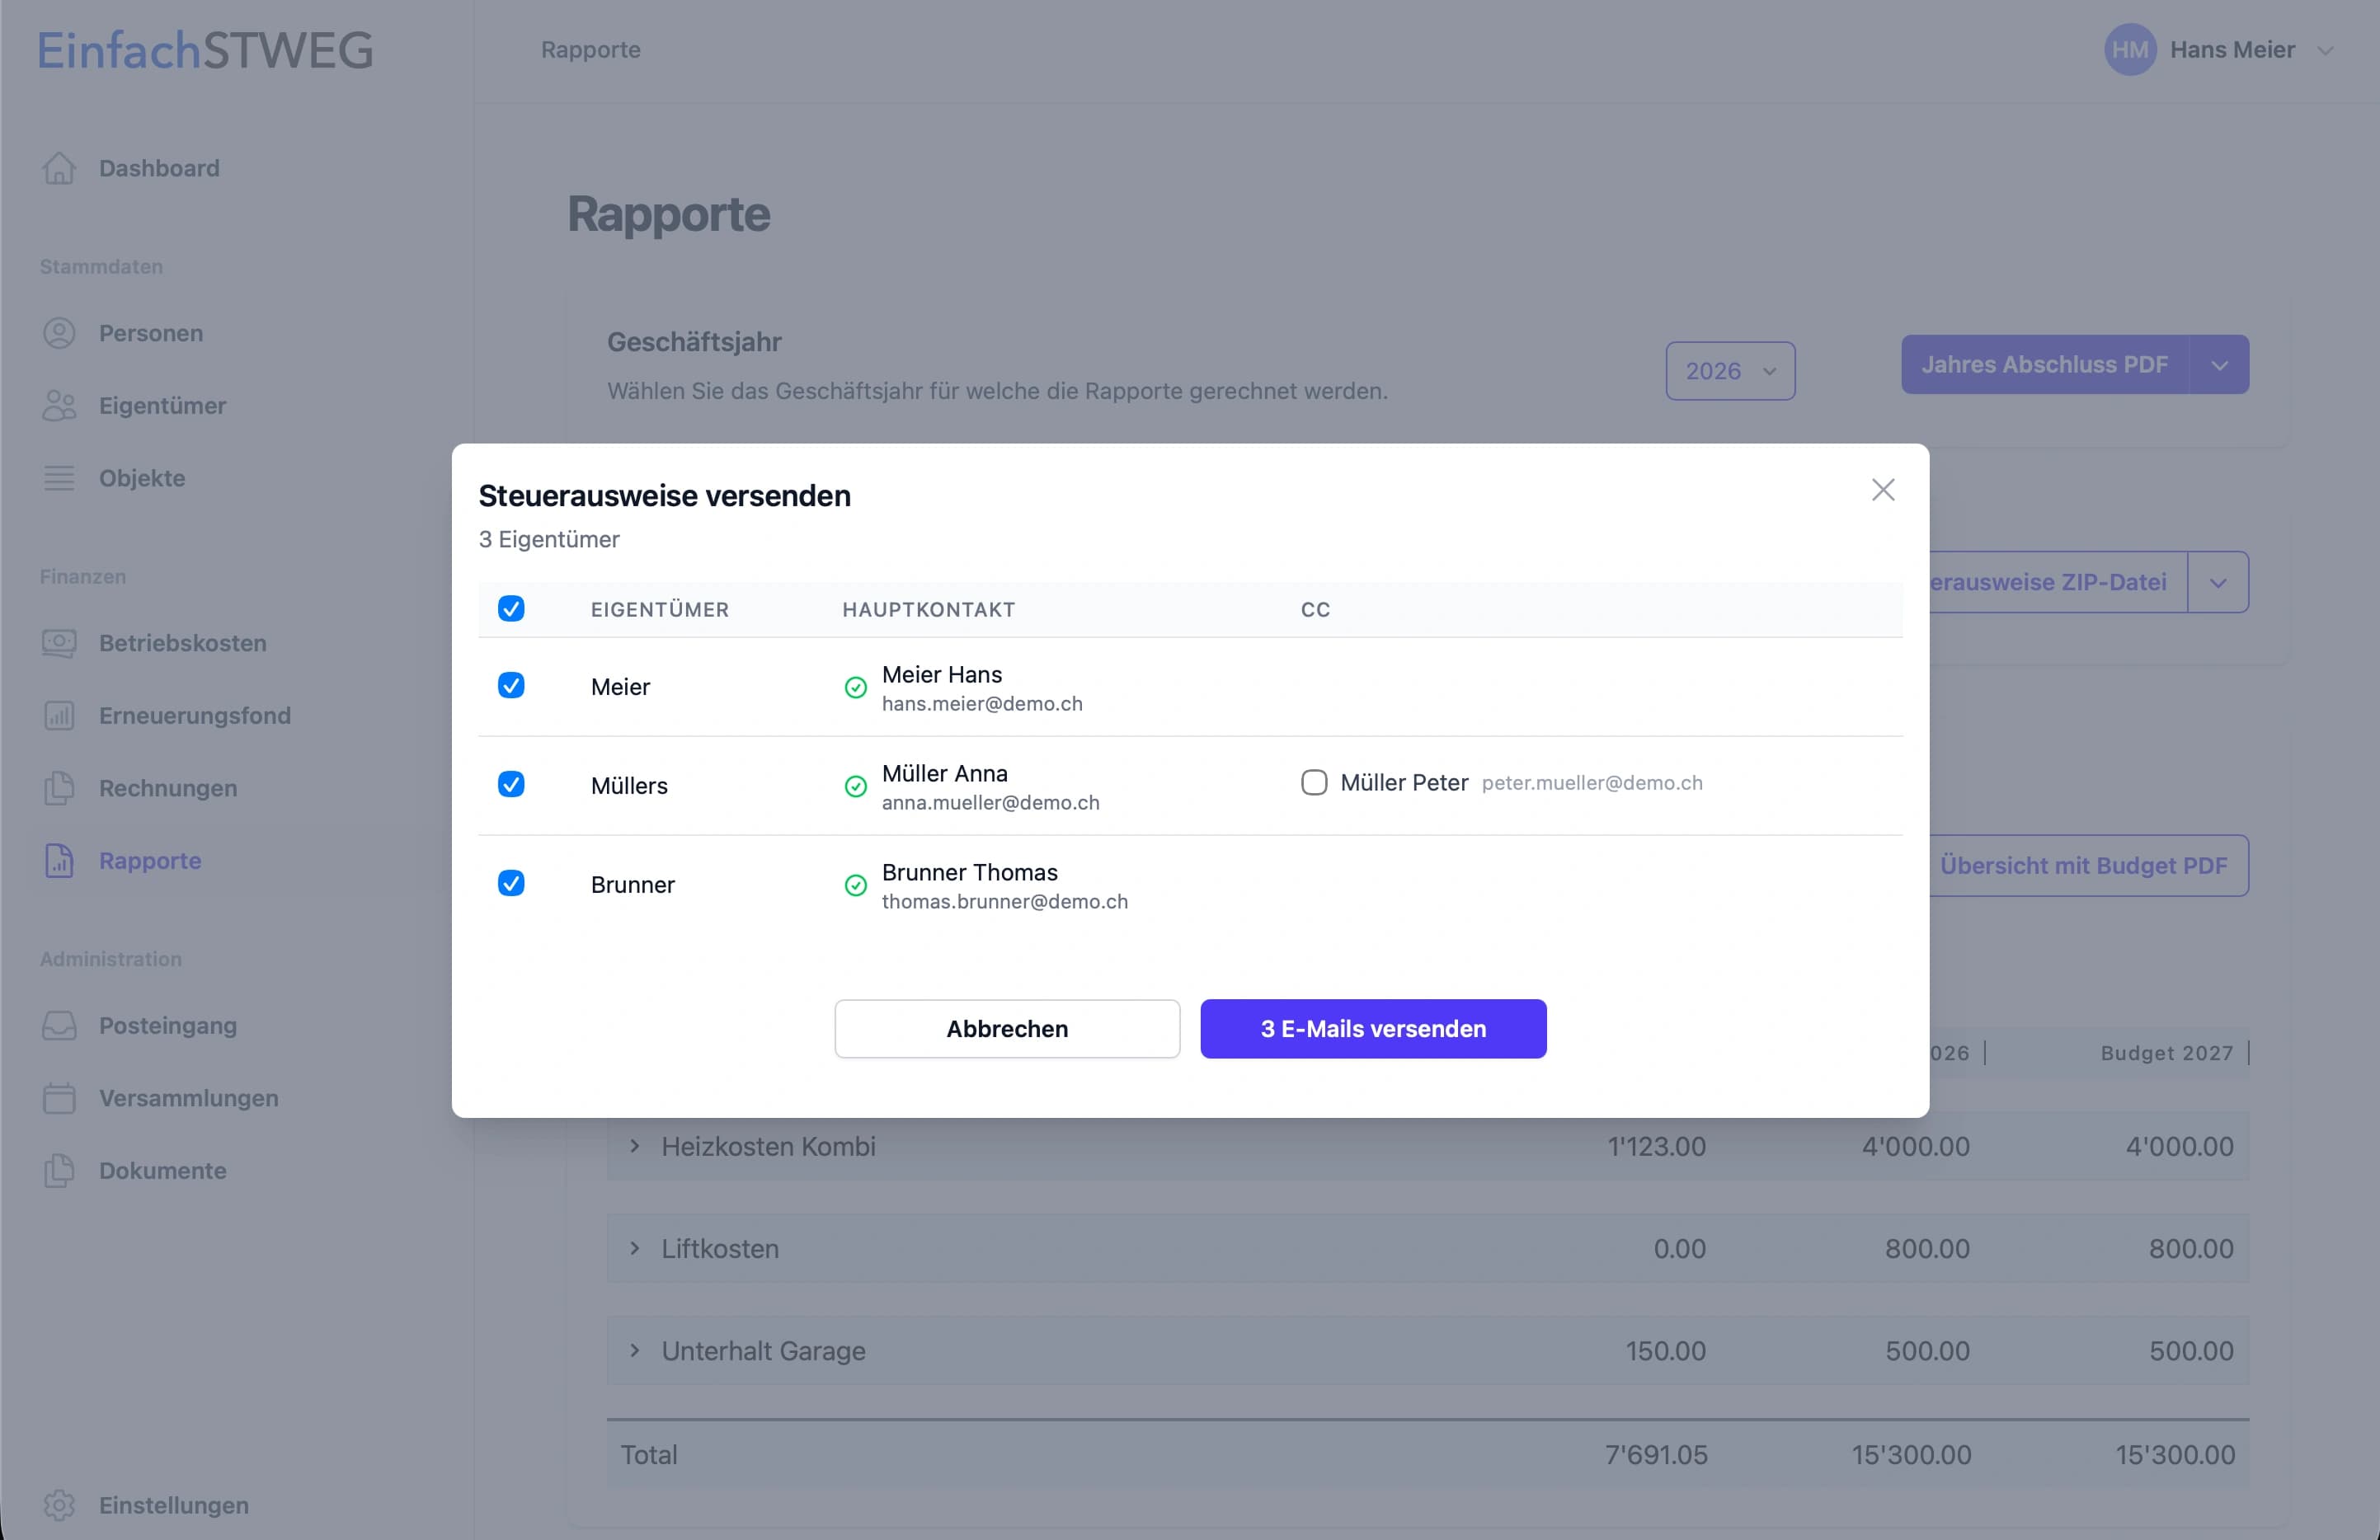Enable CC for Müller Peter
Viewport: 2380px width, 1540px height.
[1314, 782]
